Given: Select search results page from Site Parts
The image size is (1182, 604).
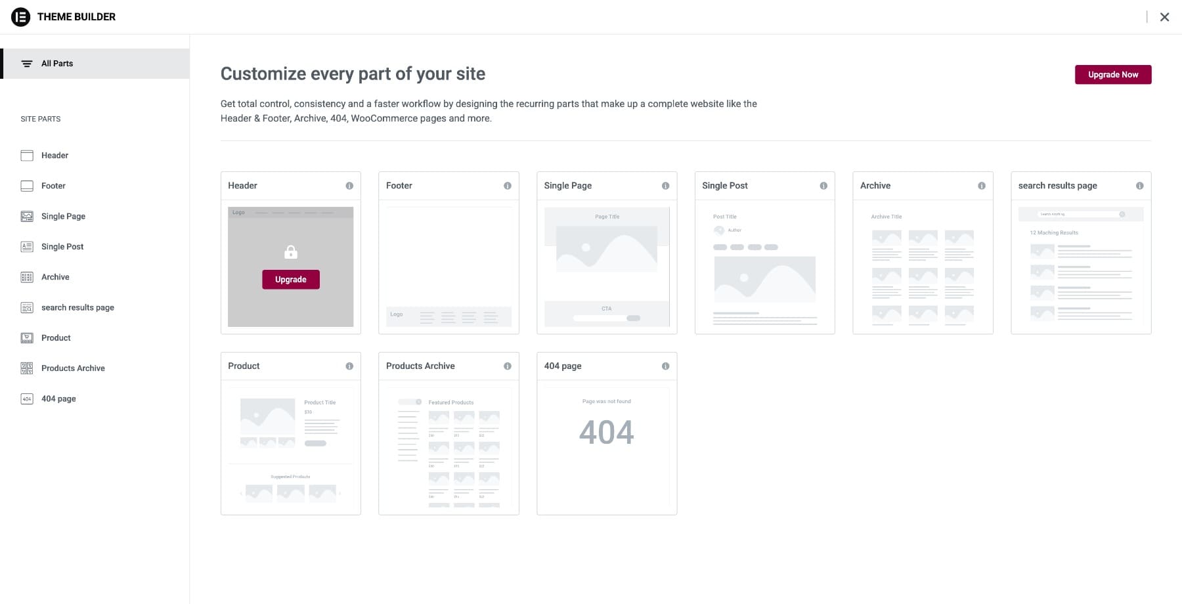Looking at the screenshot, I should coord(77,307).
